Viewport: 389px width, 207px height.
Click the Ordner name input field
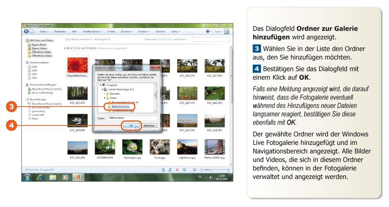[x=133, y=118]
